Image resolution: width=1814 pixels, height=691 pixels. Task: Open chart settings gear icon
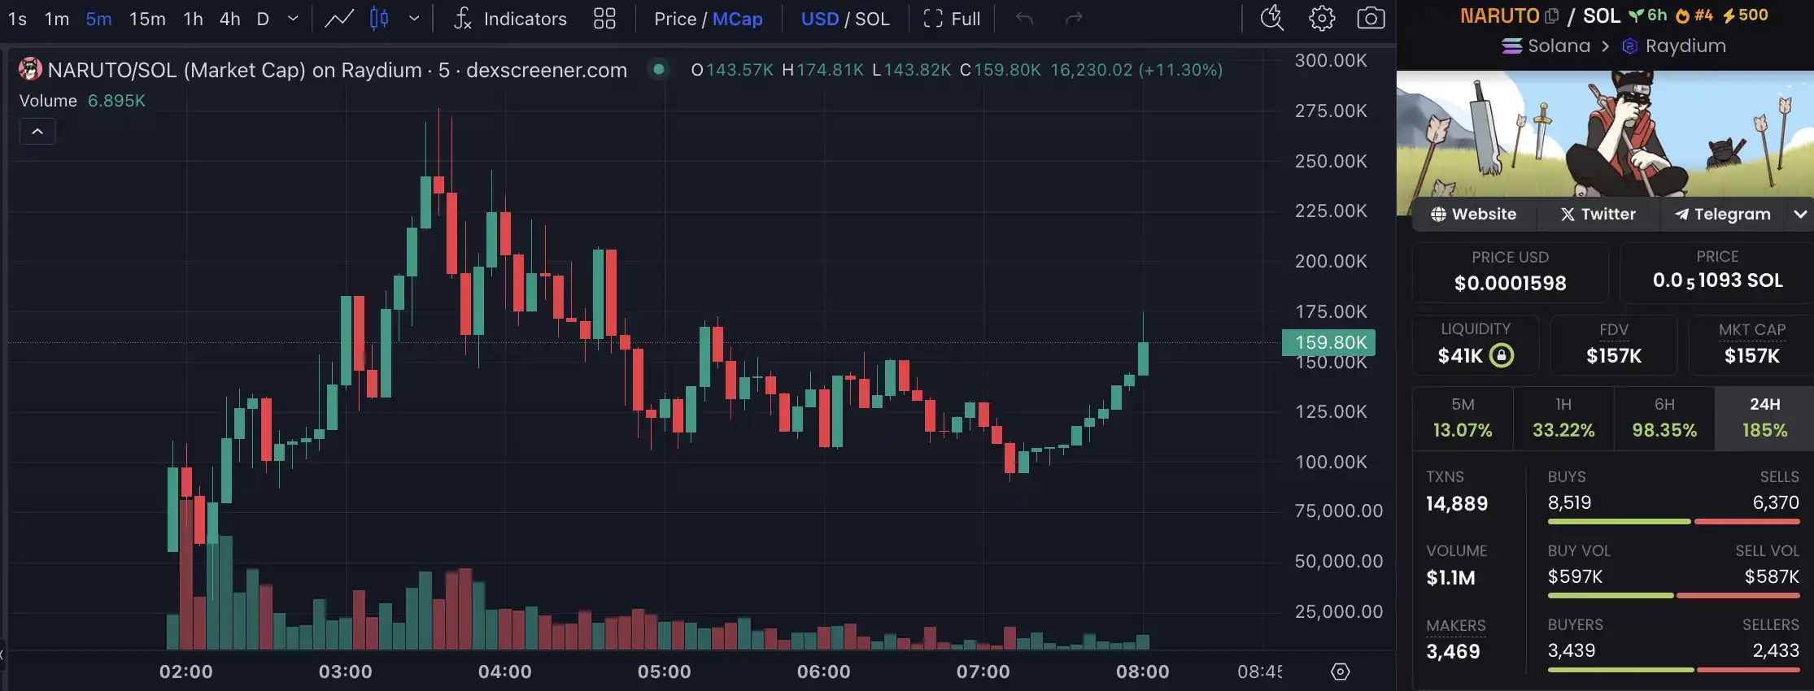click(x=1322, y=18)
